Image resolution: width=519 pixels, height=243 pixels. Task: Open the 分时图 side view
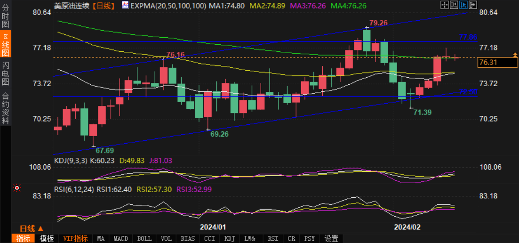coord(6,17)
